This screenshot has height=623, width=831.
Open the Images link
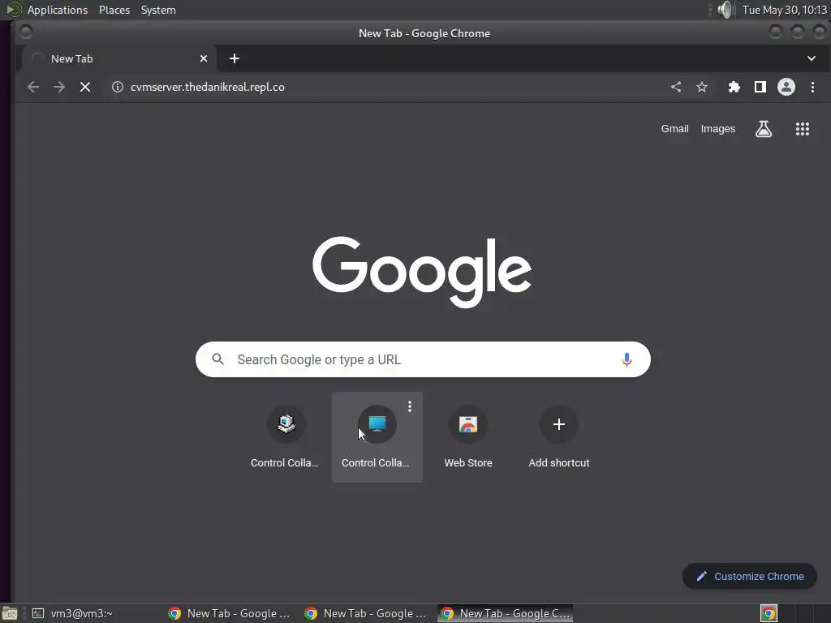pyautogui.click(x=718, y=129)
